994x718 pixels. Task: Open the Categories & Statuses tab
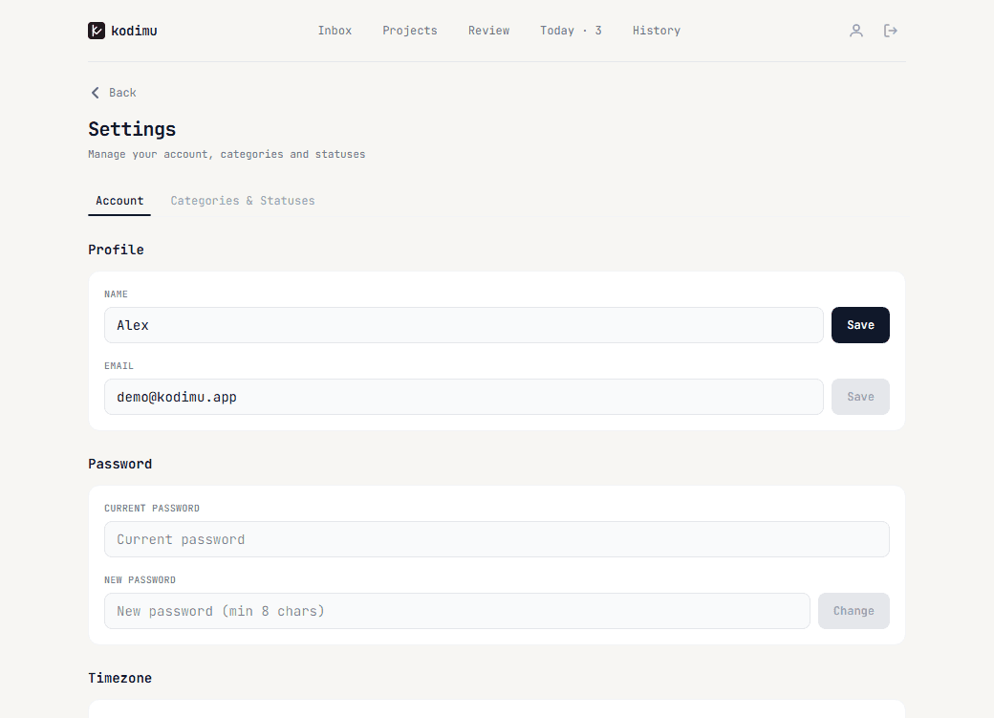pos(242,201)
